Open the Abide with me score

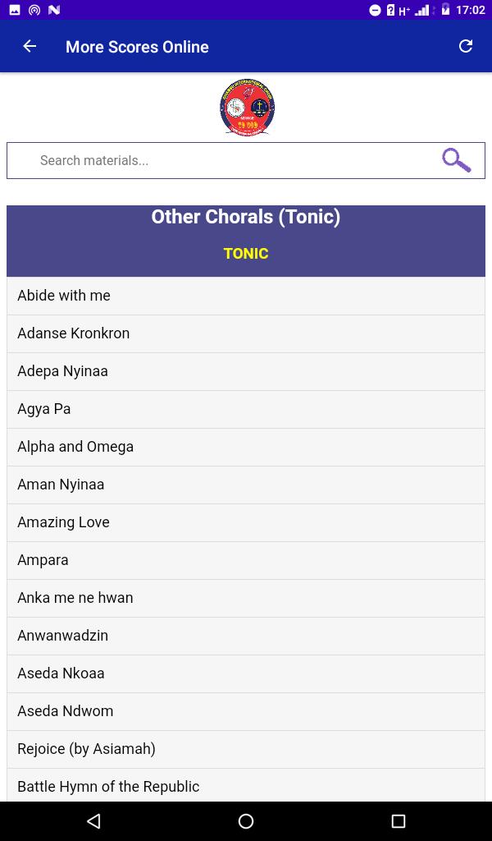point(246,296)
